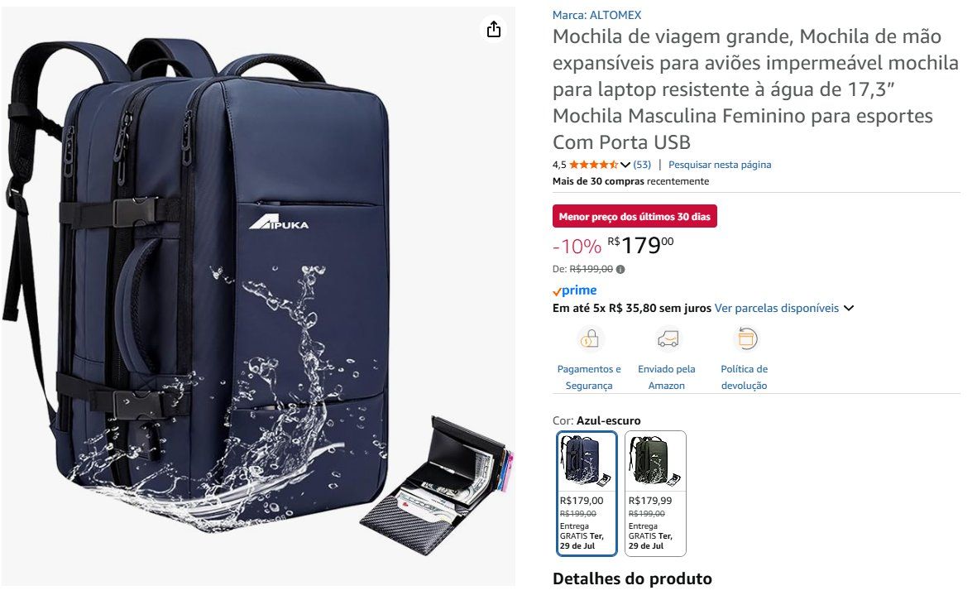Screen dimensions: 977x600
Task: Click the Pagamentos e Segurança lock icon
Action: 590,339
